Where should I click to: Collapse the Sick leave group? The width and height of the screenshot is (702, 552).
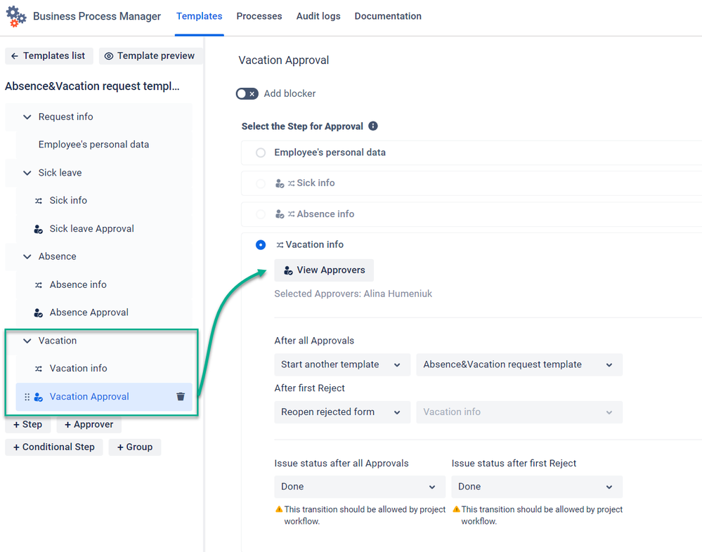point(27,173)
